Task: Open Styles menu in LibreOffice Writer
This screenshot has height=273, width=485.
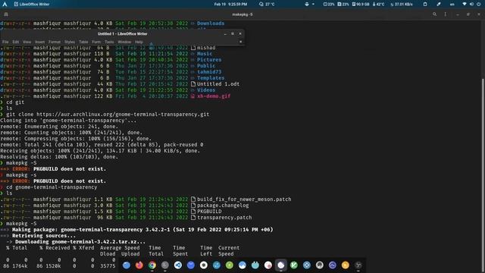Action: (x=70, y=42)
